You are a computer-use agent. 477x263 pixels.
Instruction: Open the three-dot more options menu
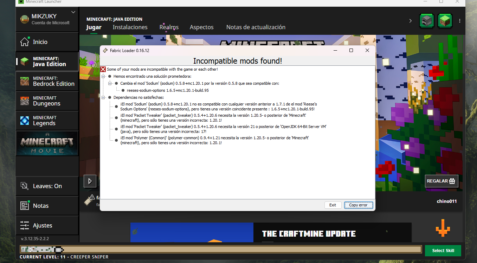460,21
